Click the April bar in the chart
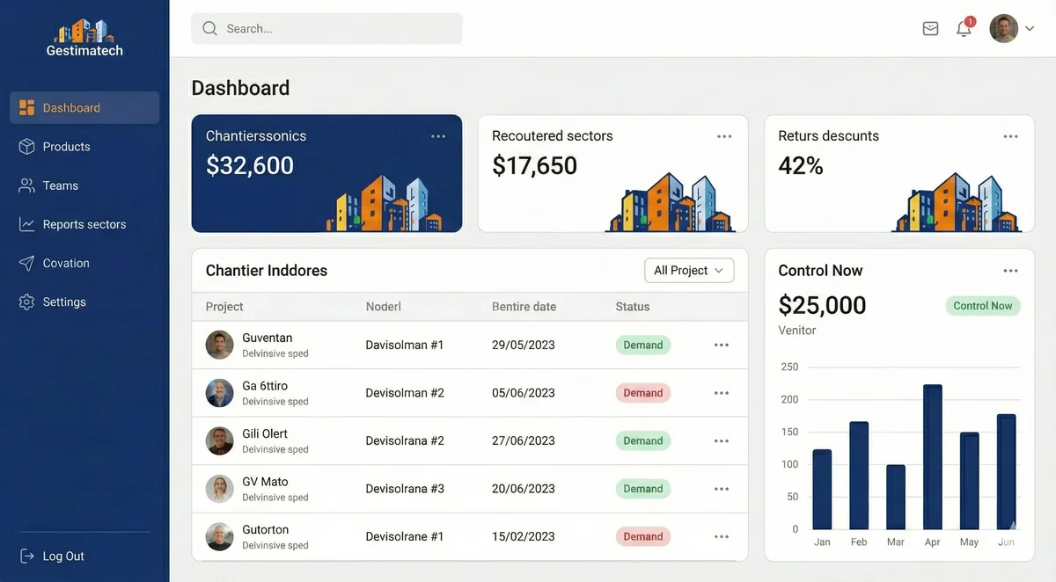This screenshot has width=1056, height=582. 933,456
